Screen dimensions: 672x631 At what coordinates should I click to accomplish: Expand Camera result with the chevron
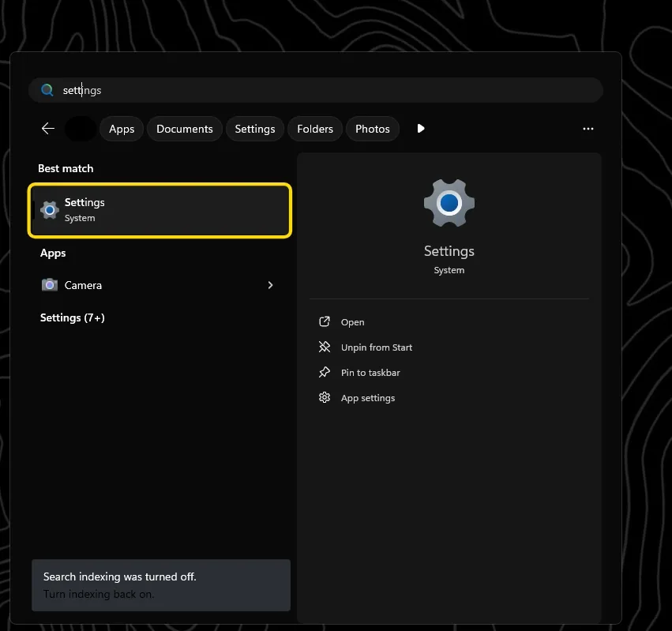tap(270, 285)
